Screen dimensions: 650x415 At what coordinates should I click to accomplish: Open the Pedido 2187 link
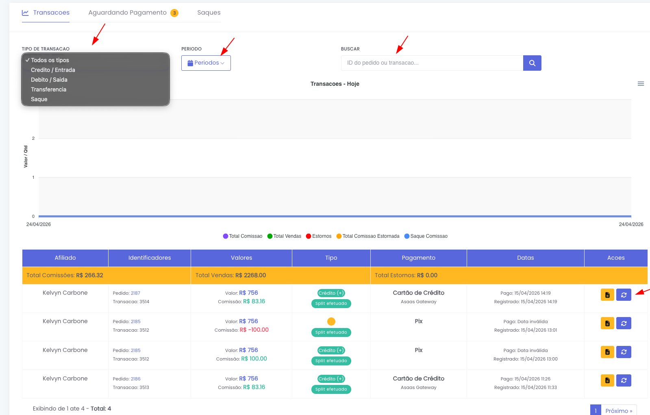tap(135, 293)
